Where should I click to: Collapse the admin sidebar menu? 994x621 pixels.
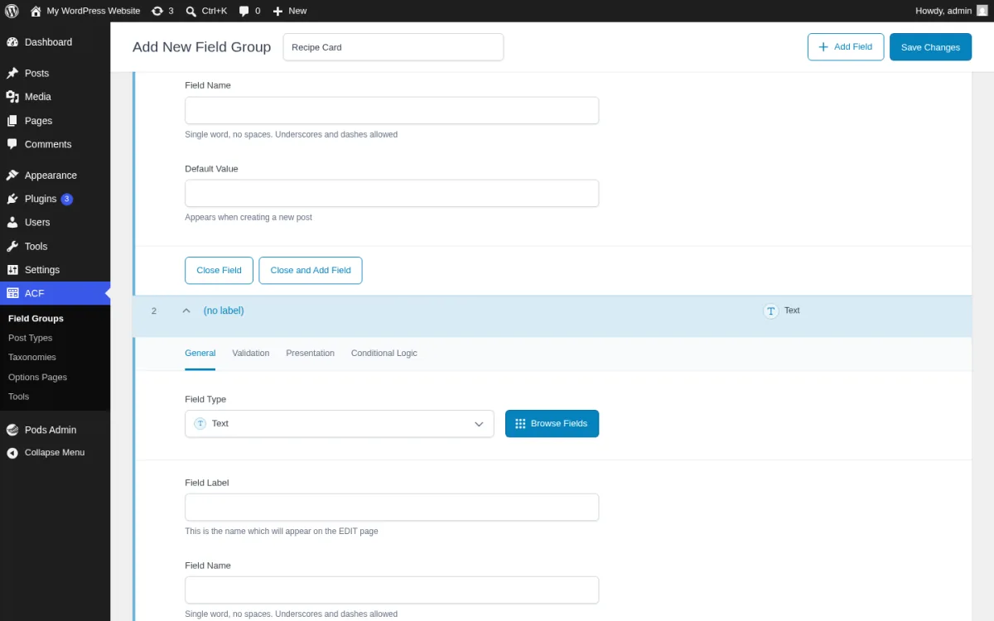coord(55,453)
